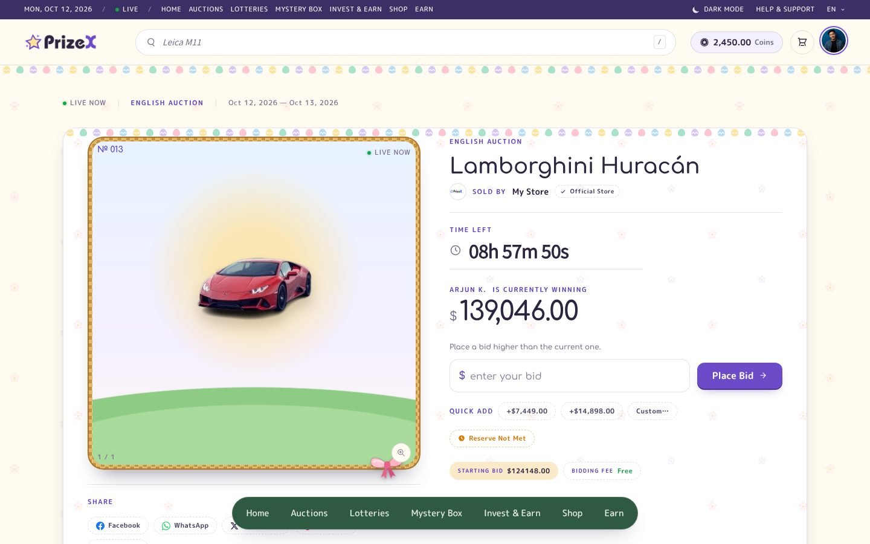Open the user profile avatar
This screenshot has width=870, height=544.
click(834, 41)
